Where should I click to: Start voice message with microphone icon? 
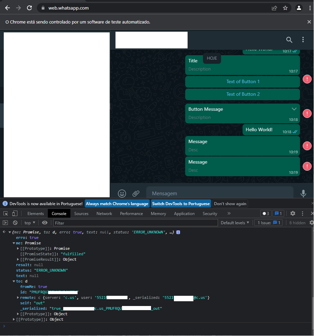coord(303,194)
